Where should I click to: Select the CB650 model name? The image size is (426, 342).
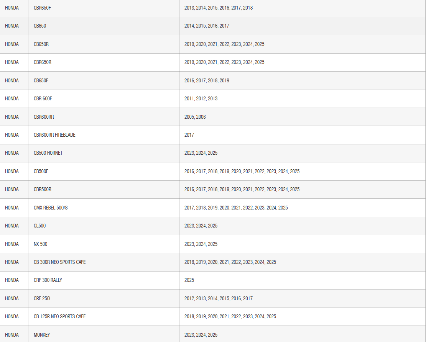coord(40,26)
